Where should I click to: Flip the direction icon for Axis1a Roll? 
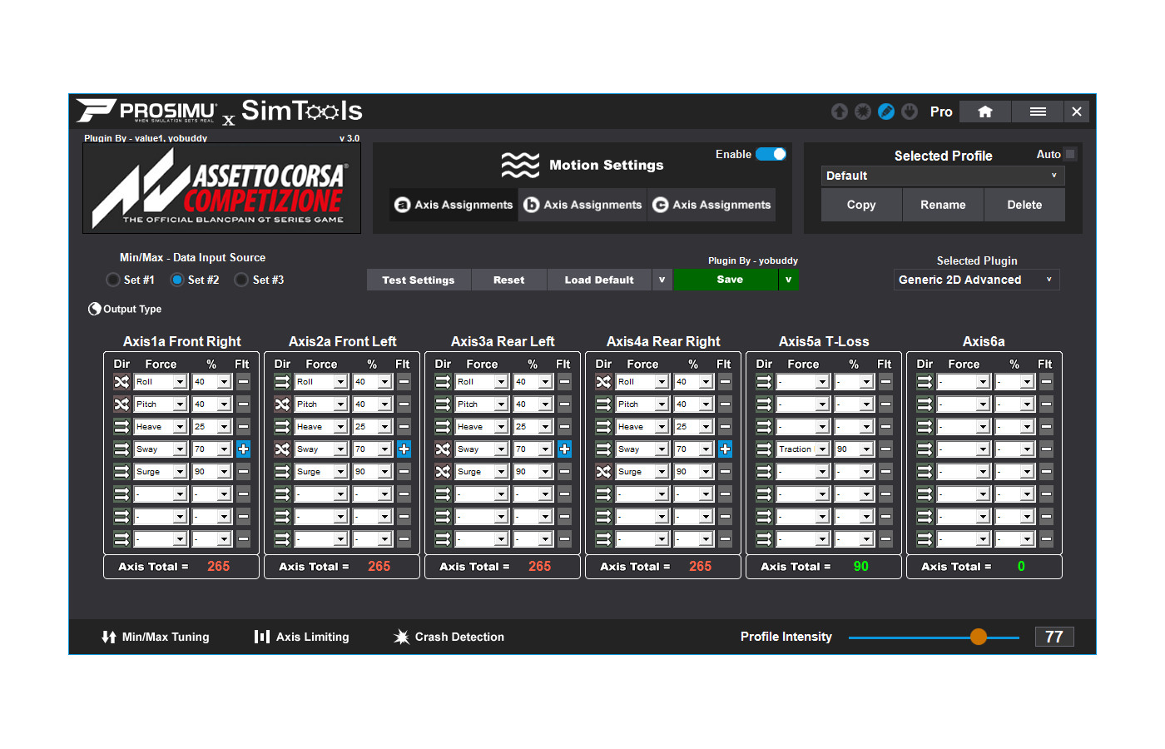pos(121,382)
